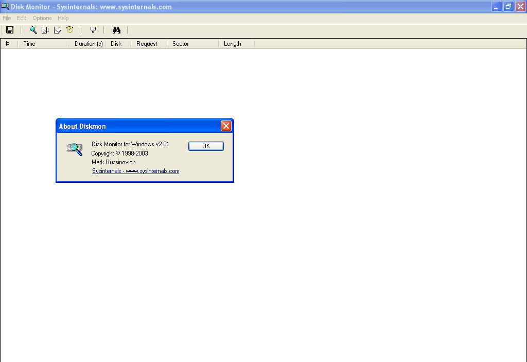
Task: Click the clock time format icon
Action: tap(69, 30)
